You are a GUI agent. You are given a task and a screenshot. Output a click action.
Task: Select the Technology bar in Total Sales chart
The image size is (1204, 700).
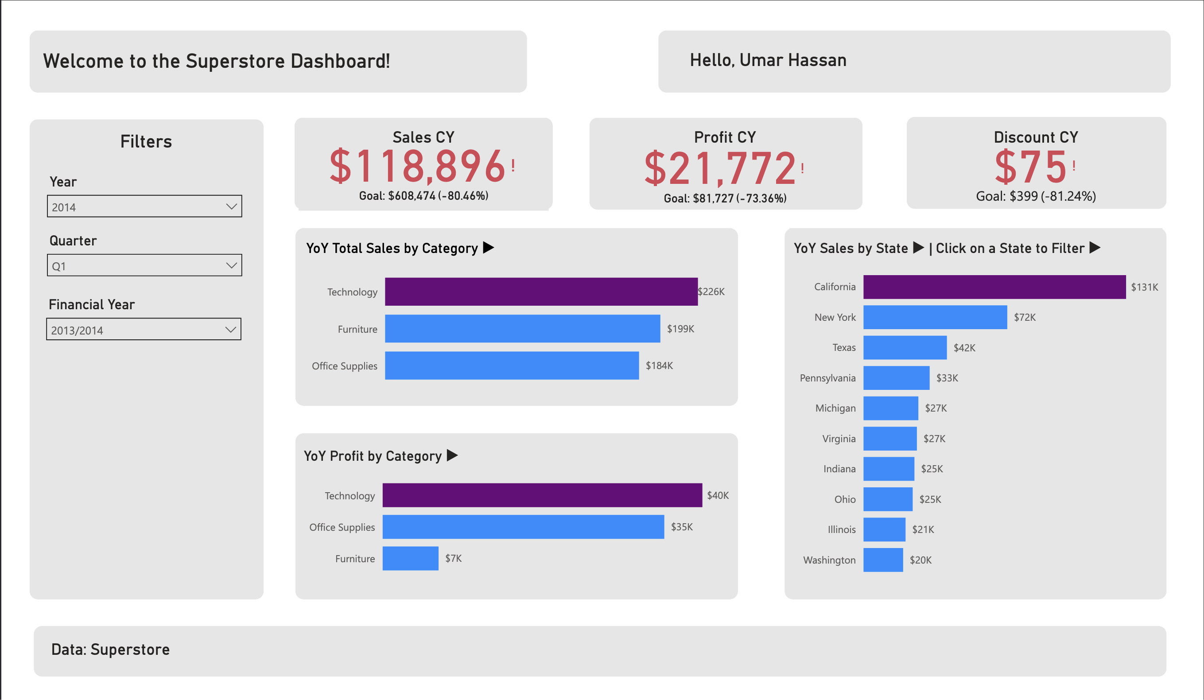coord(541,292)
